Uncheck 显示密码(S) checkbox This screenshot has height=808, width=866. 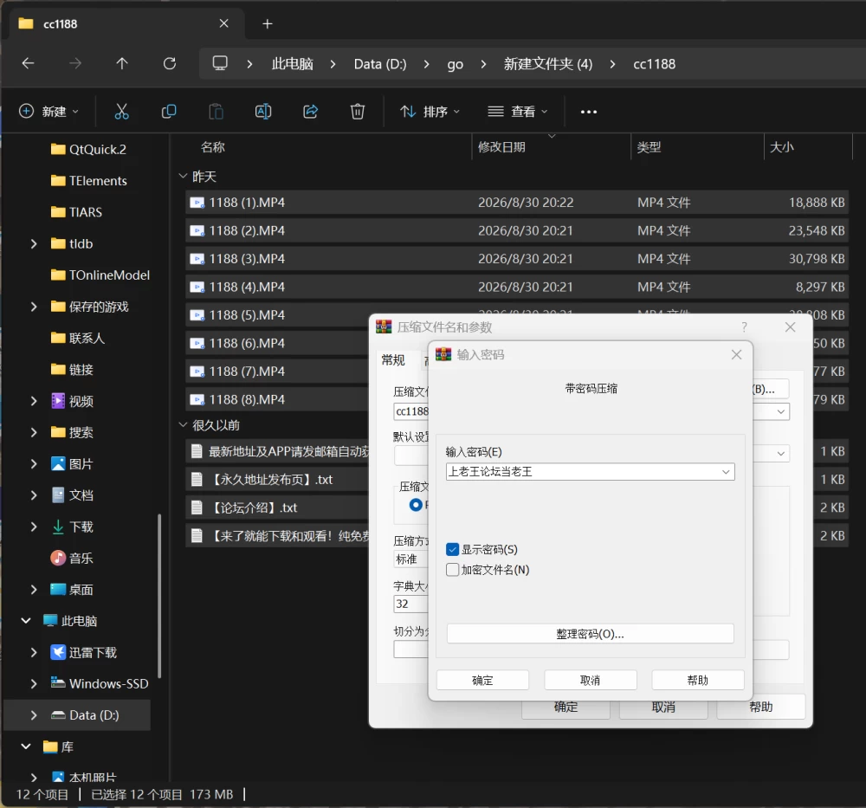point(452,550)
